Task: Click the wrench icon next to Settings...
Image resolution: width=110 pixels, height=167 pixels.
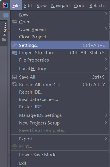Action: point(14,45)
